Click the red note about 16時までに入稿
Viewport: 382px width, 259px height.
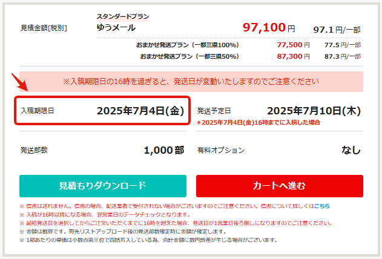pos(259,122)
